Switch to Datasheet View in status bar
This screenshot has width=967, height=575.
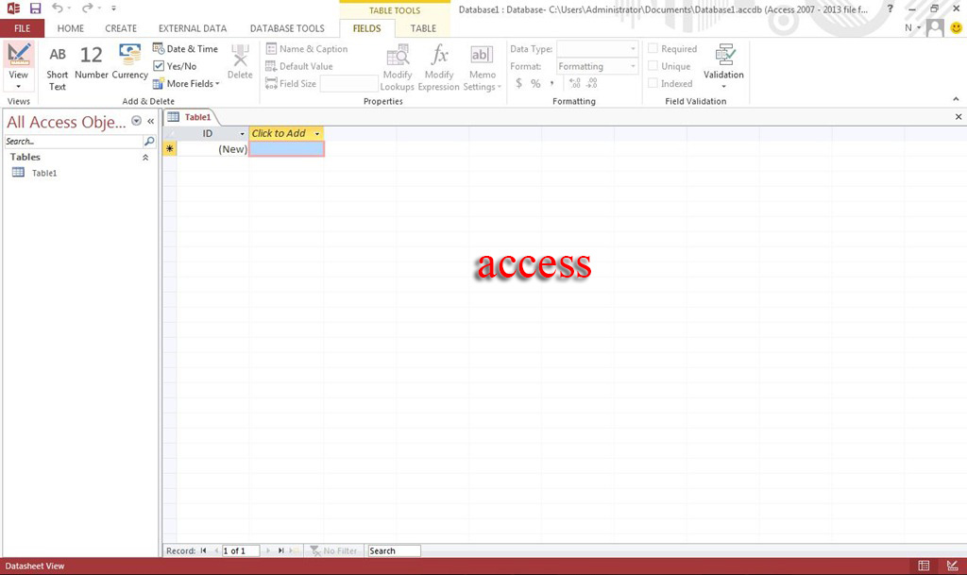click(x=924, y=566)
